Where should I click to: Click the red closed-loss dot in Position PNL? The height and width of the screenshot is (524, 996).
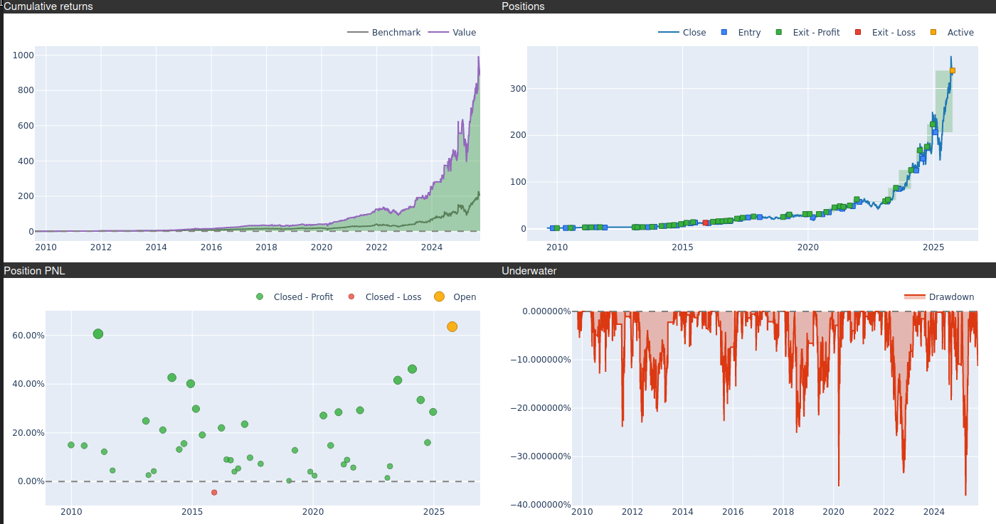click(214, 493)
